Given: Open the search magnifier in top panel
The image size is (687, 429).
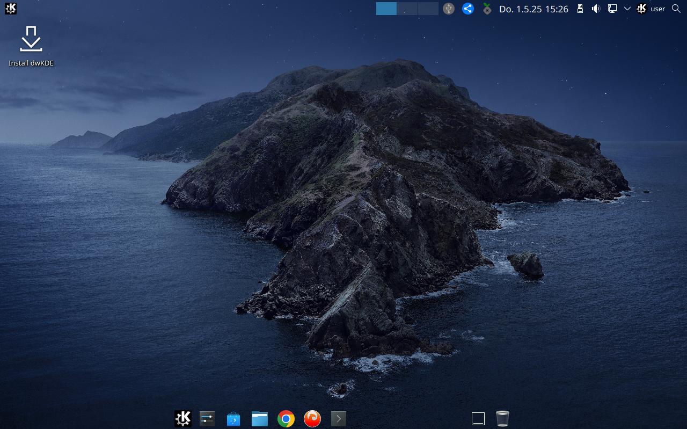Looking at the screenshot, I should tap(676, 9).
